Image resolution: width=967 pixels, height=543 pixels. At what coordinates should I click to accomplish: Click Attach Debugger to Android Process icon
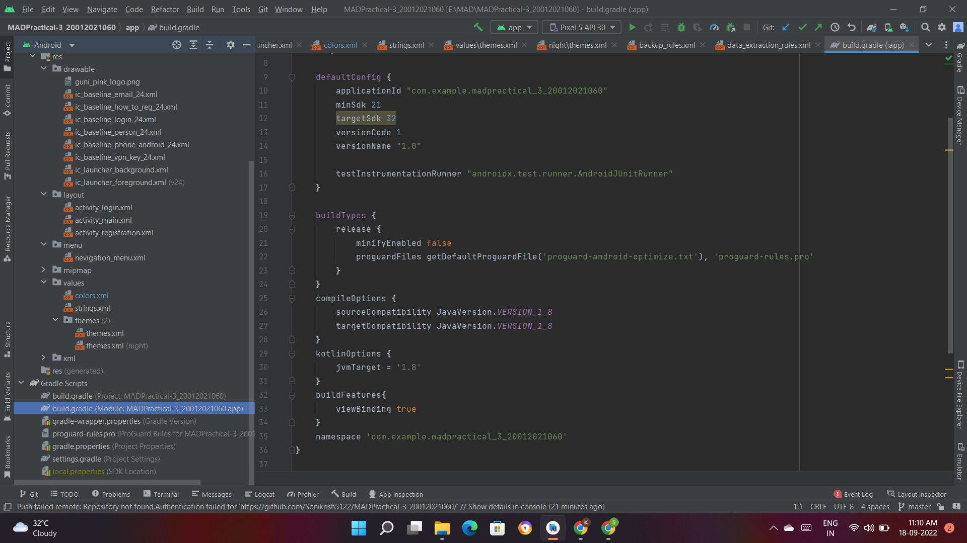click(731, 27)
